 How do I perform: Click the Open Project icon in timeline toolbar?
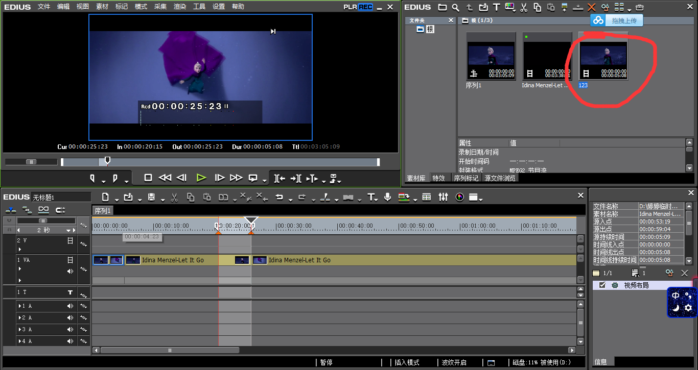coord(128,197)
